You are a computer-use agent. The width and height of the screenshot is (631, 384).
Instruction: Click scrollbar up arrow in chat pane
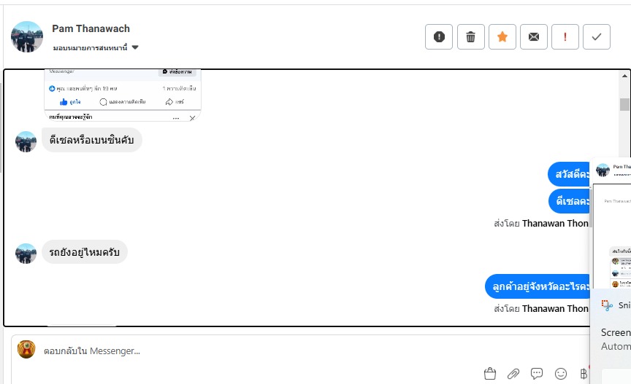(624, 76)
